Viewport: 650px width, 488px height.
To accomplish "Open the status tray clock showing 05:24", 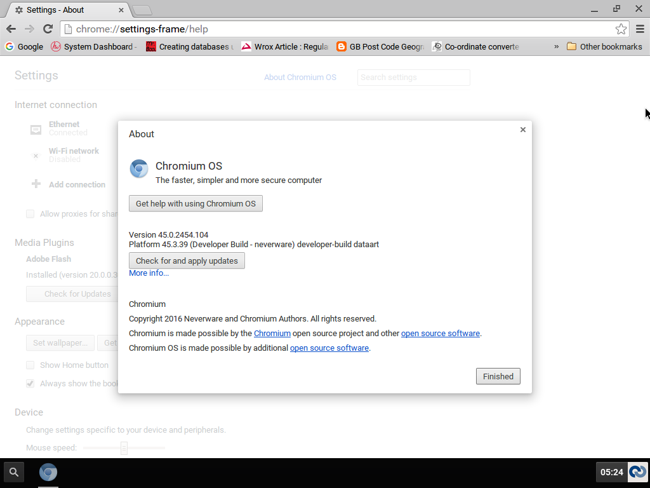I will (612, 472).
